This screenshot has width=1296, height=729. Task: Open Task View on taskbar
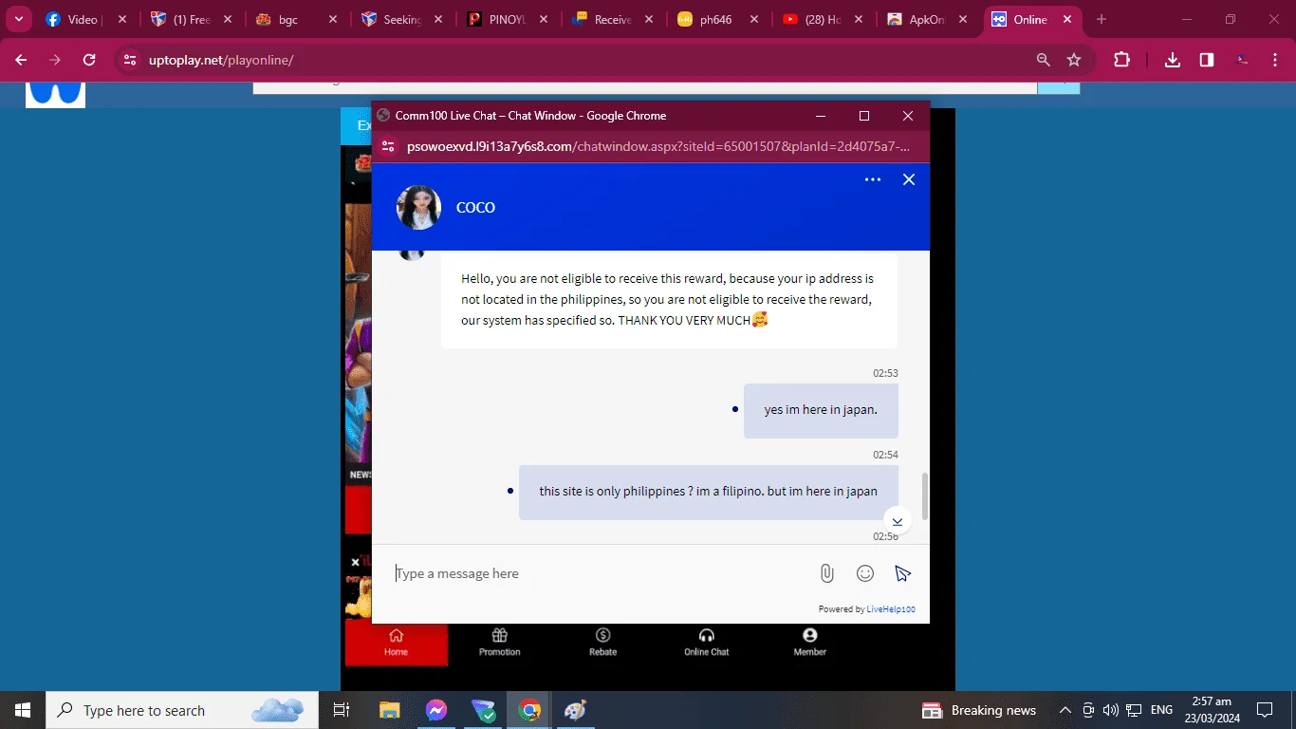342,710
